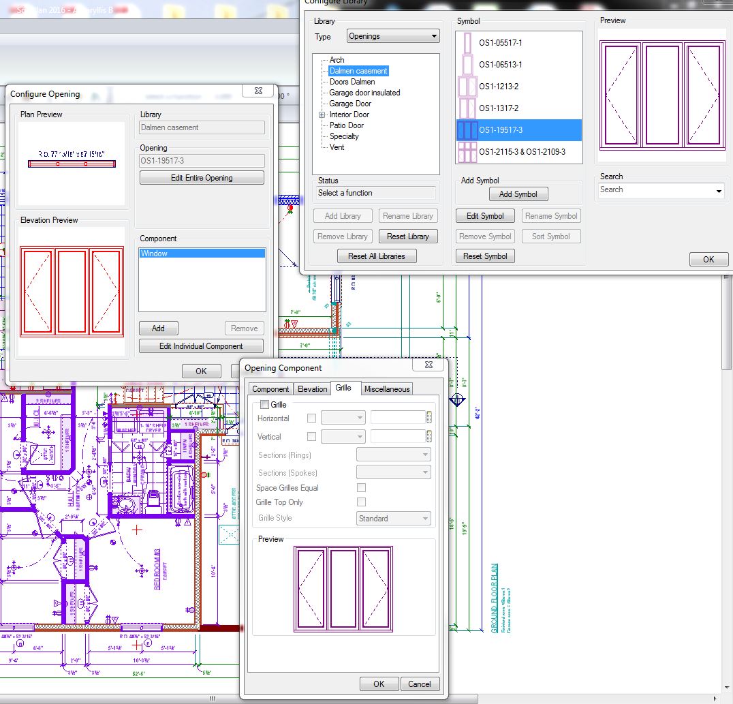Image resolution: width=733 pixels, height=704 pixels.
Task: Toggle Space Grilles Equal checkbox
Action: (x=361, y=488)
